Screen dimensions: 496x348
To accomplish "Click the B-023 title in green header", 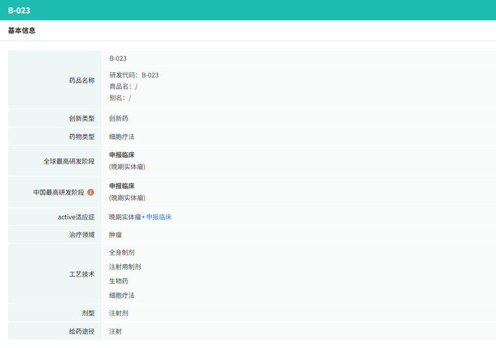I will 19,10.
